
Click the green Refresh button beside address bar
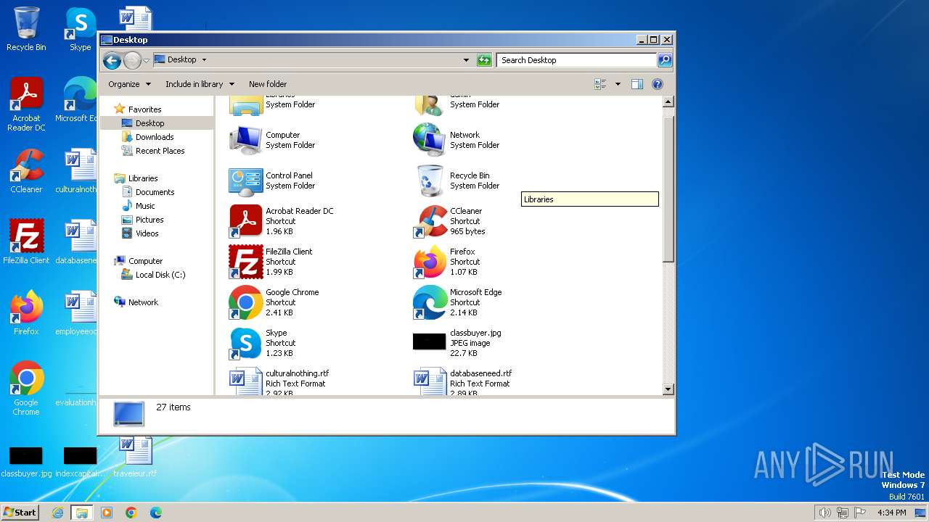pyautogui.click(x=484, y=60)
